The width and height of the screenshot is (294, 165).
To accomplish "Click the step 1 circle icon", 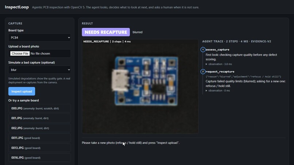I will tap(203, 50).
